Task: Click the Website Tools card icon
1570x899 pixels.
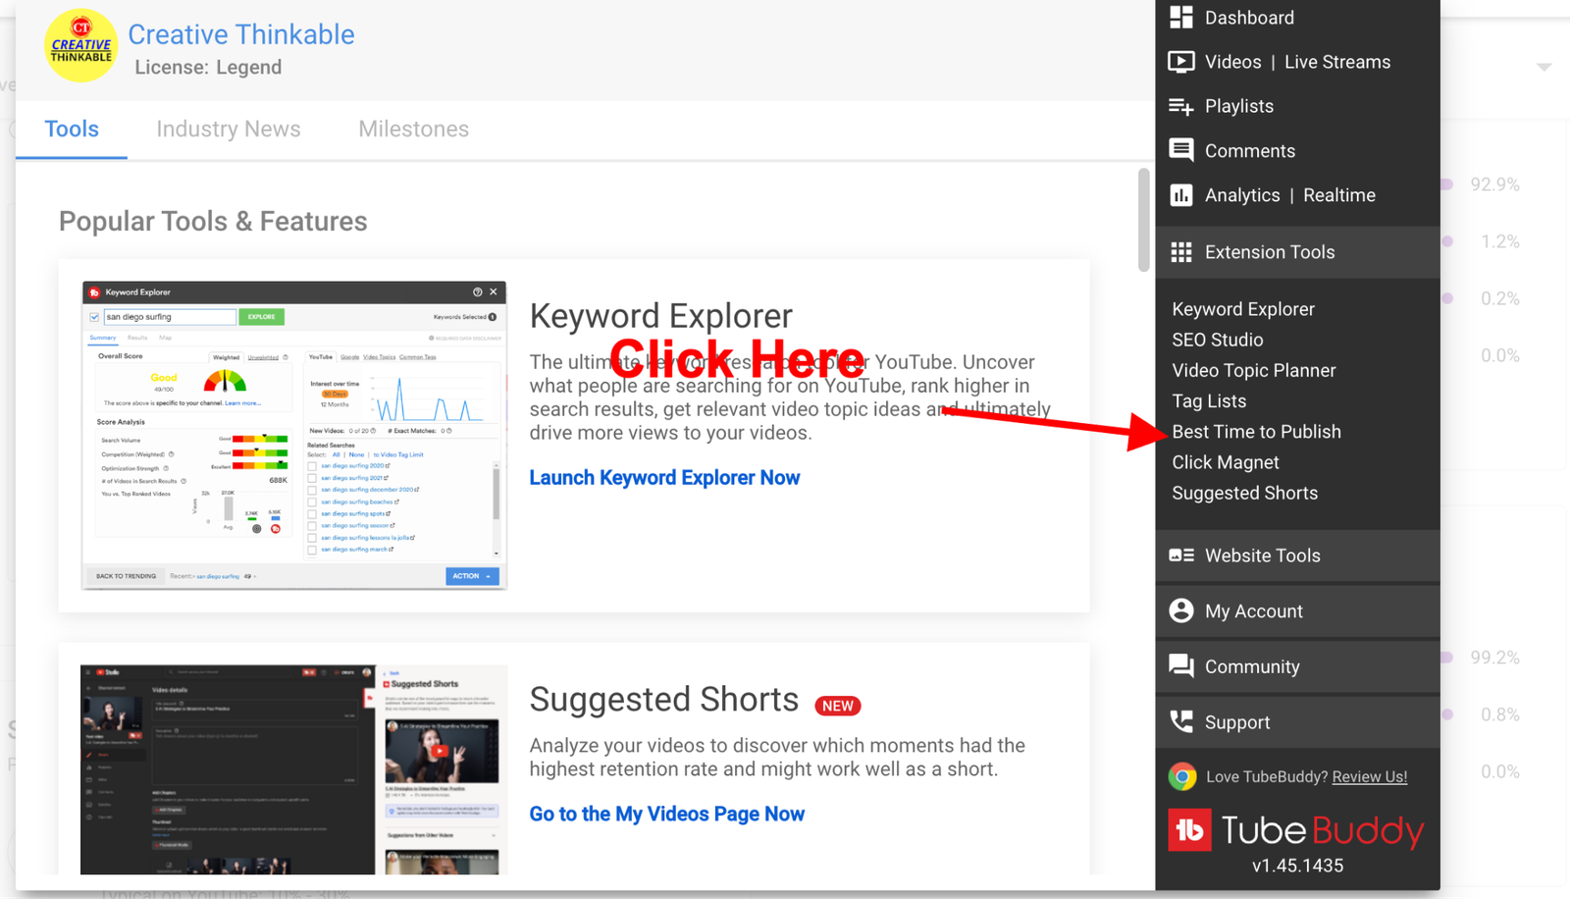Action: point(1181,555)
